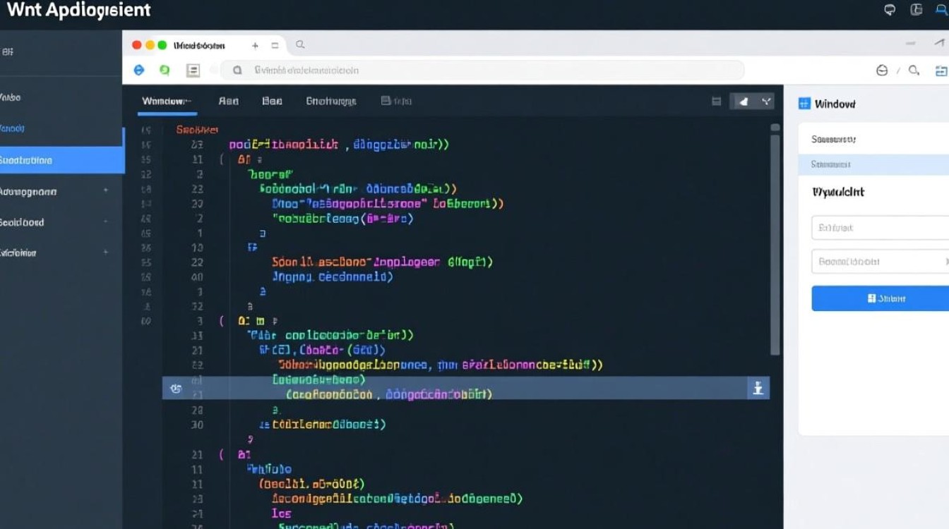Open the chat bubble icon in top header
This screenshot has width=949, height=529.
890,10
